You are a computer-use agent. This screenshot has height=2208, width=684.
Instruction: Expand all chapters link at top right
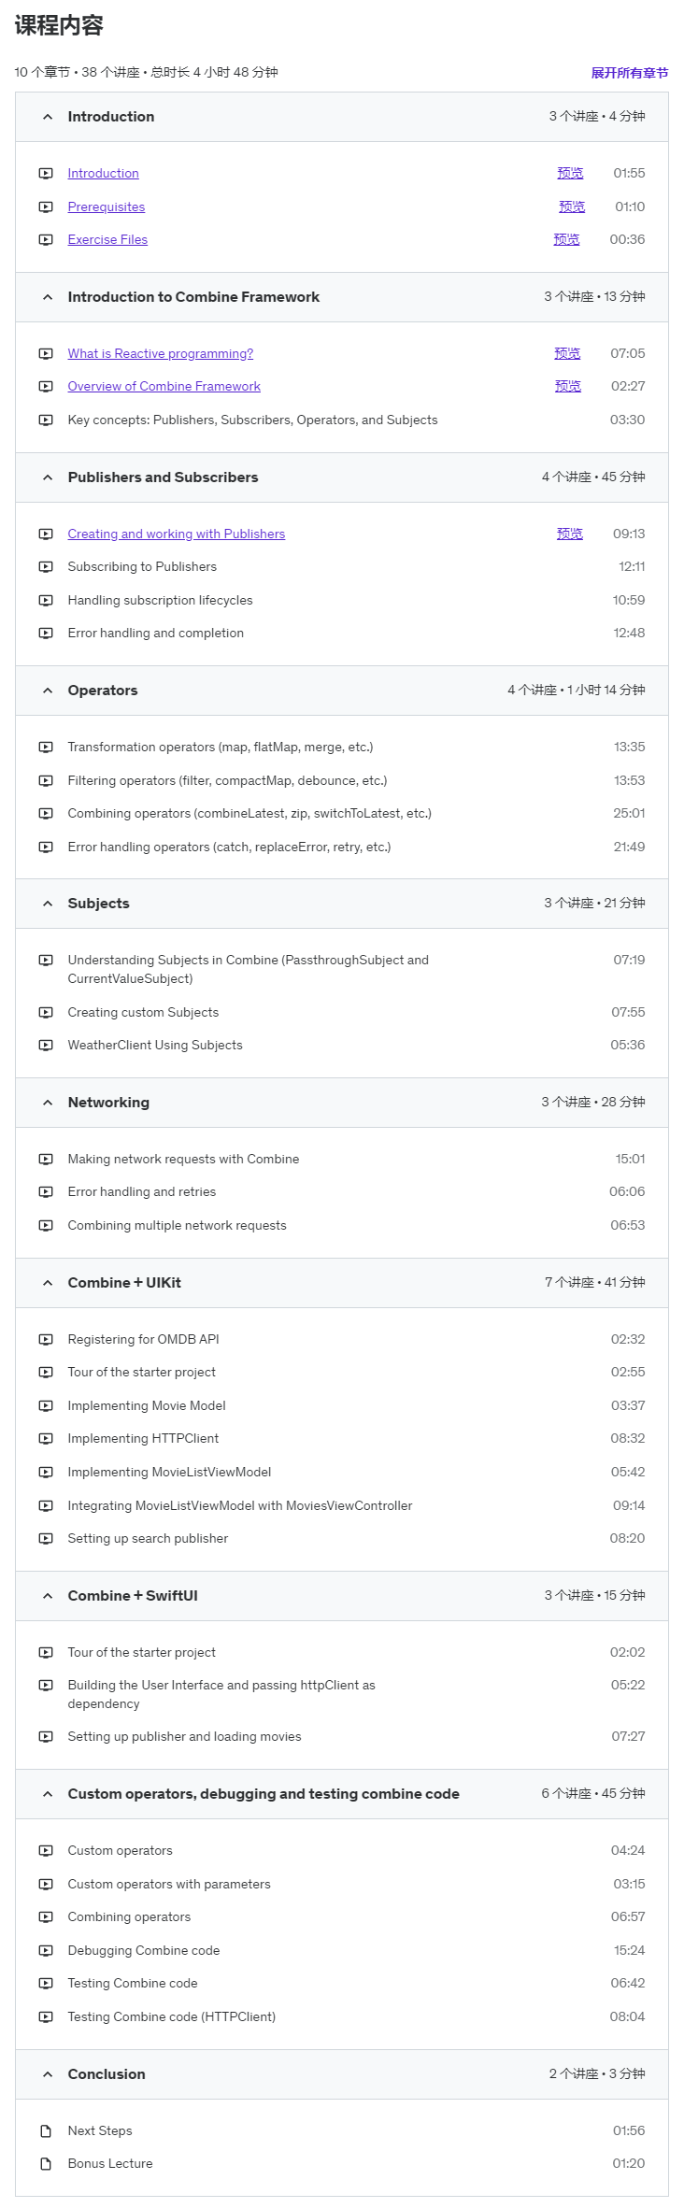click(630, 73)
